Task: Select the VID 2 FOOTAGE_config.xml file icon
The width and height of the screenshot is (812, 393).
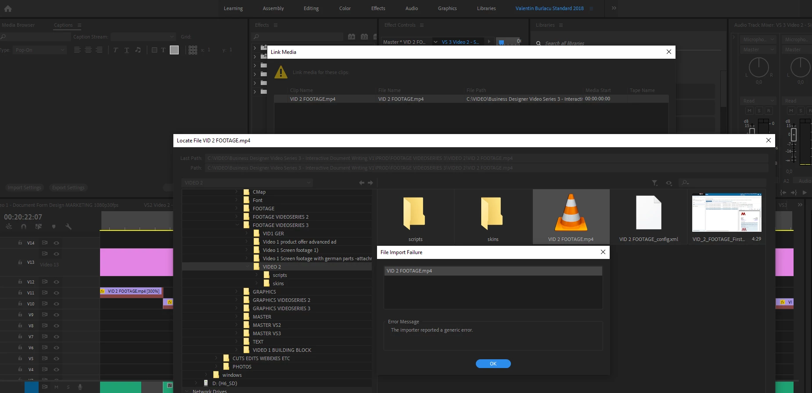Action: [x=649, y=212]
